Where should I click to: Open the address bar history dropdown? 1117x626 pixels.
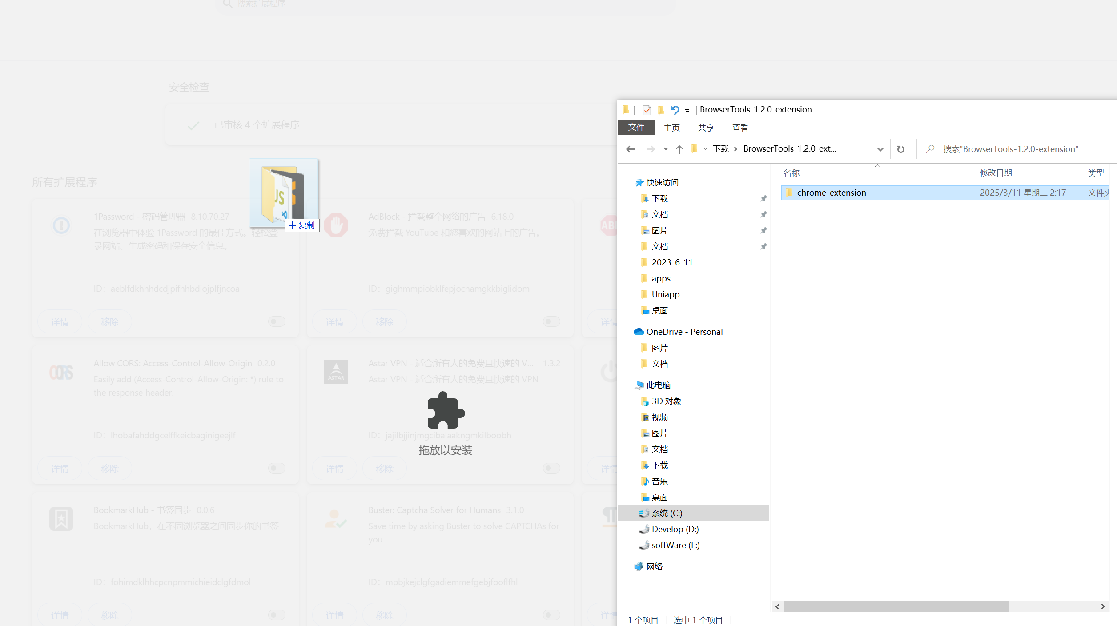coord(880,149)
